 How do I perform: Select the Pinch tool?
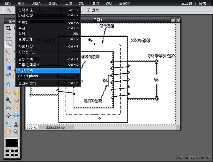(16, 116)
